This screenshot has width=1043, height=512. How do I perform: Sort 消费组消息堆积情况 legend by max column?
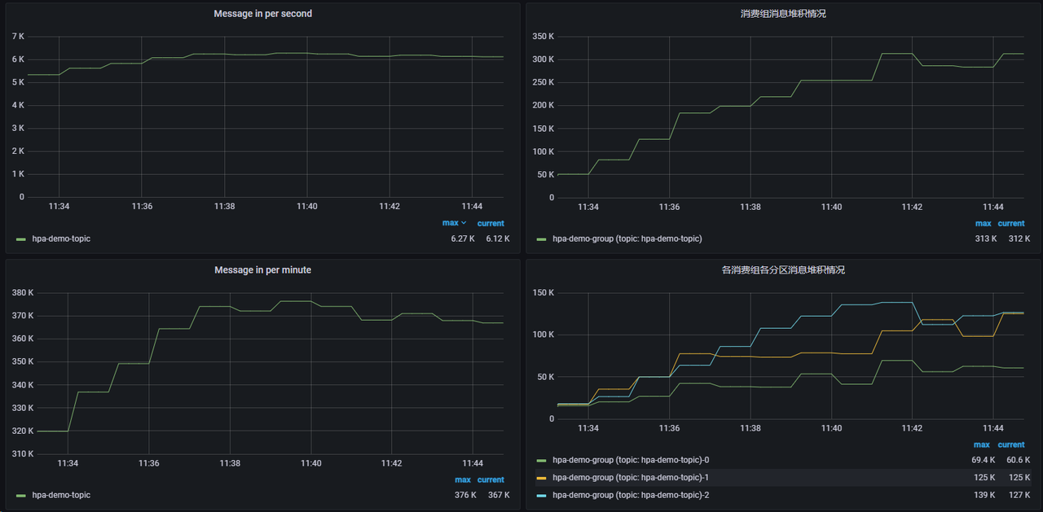[983, 223]
